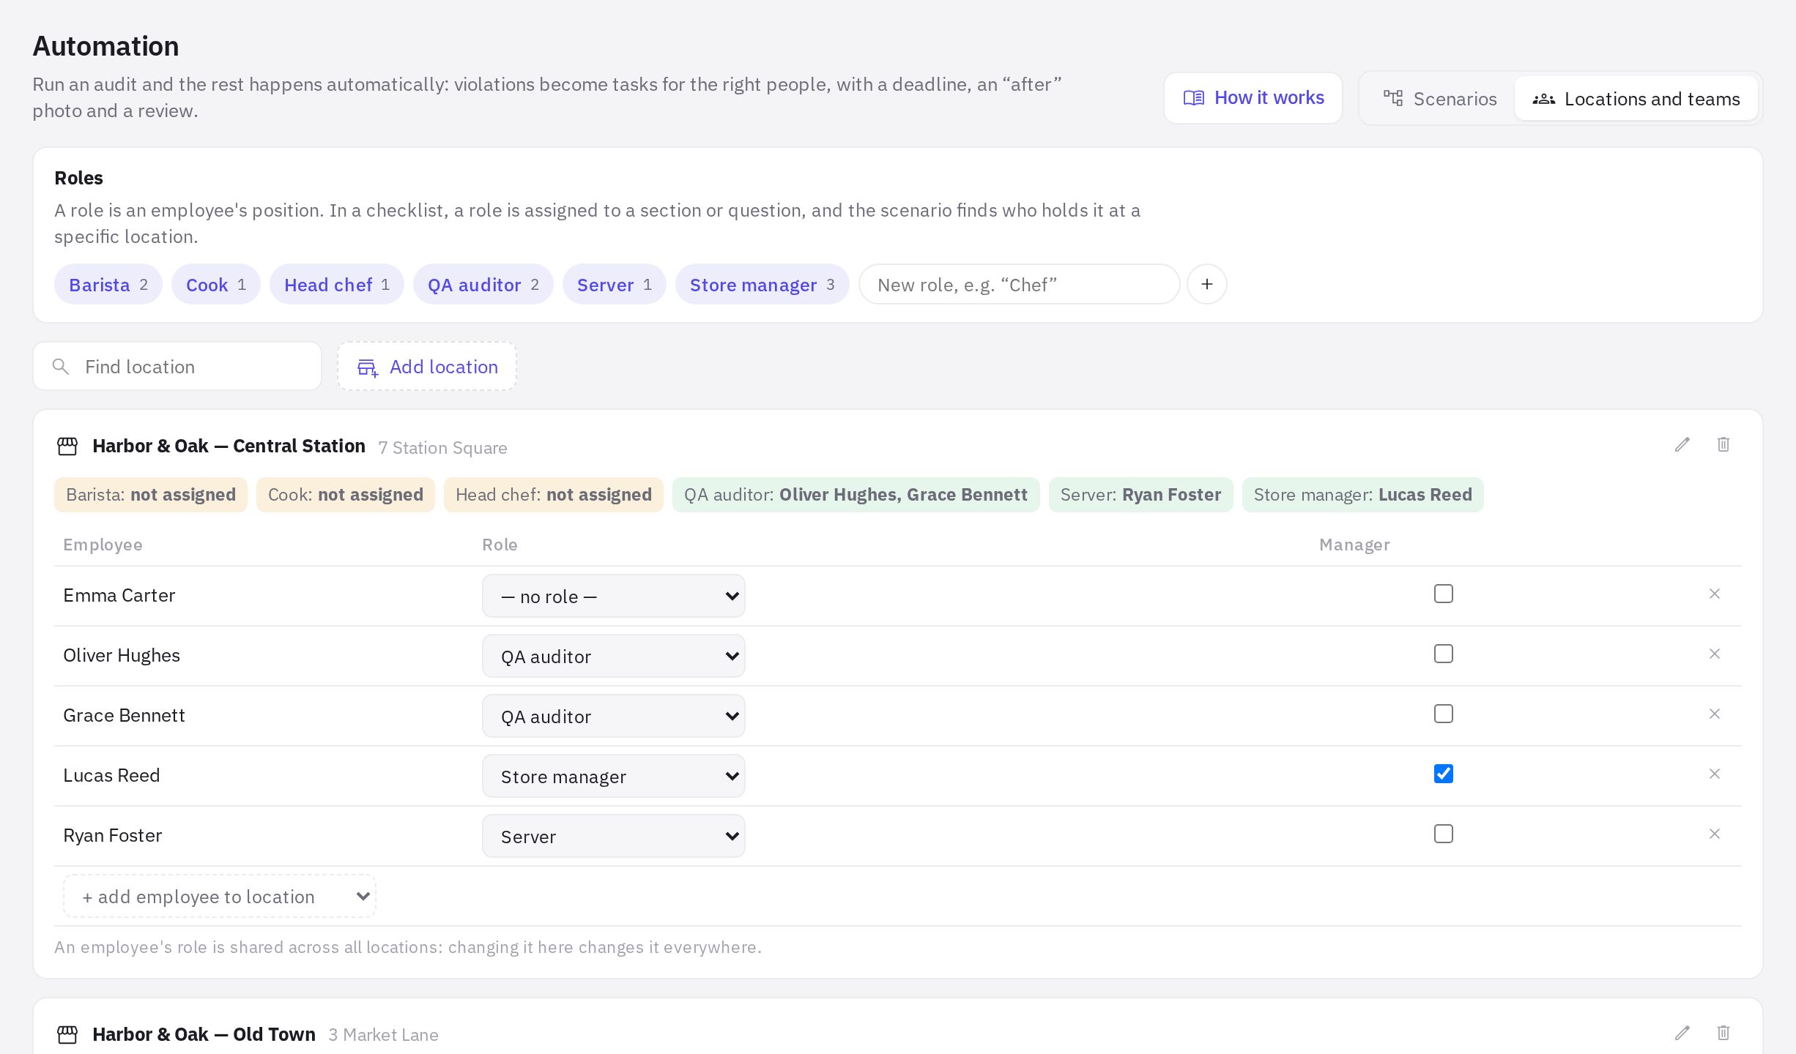
Task: Delete the Old Town location
Action: (1723, 1034)
